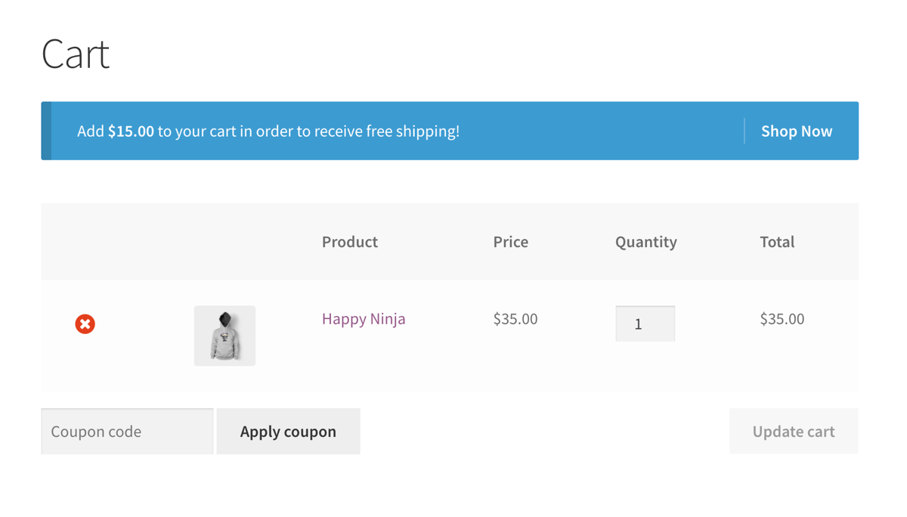Viewport: 907px width, 517px height.
Task: Select the Quantity column header
Action: [x=646, y=242]
